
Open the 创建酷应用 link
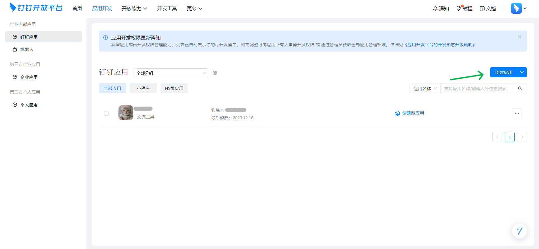pos(413,113)
